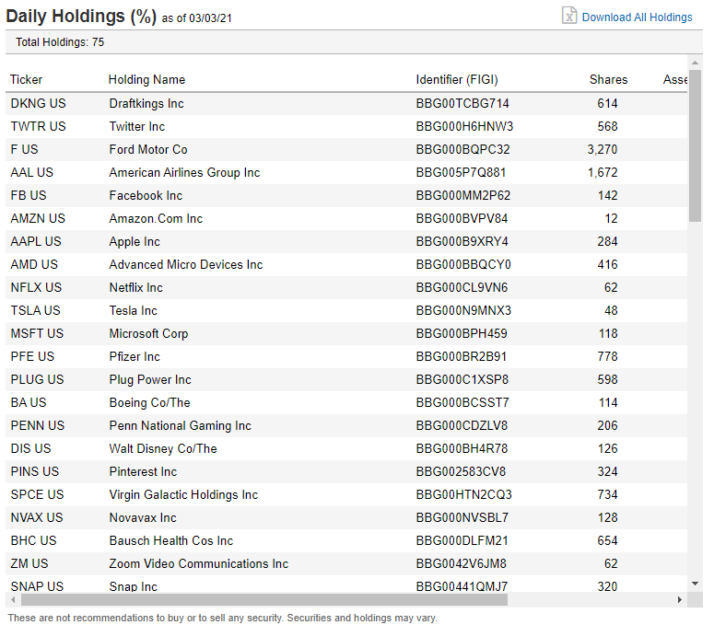714x625 pixels.
Task: Click FIGI BBG000N9MNX3
Action: click(463, 311)
